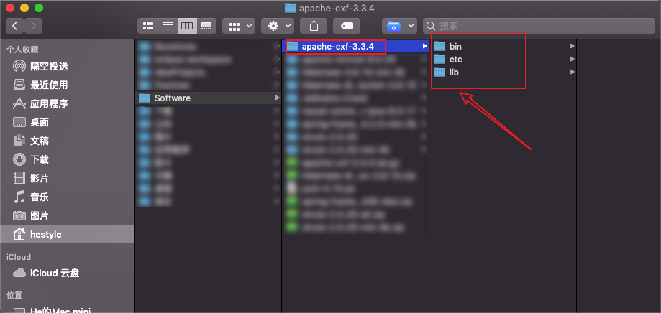Click the Share toolbar button
The width and height of the screenshot is (661, 313).
pos(314,26)
